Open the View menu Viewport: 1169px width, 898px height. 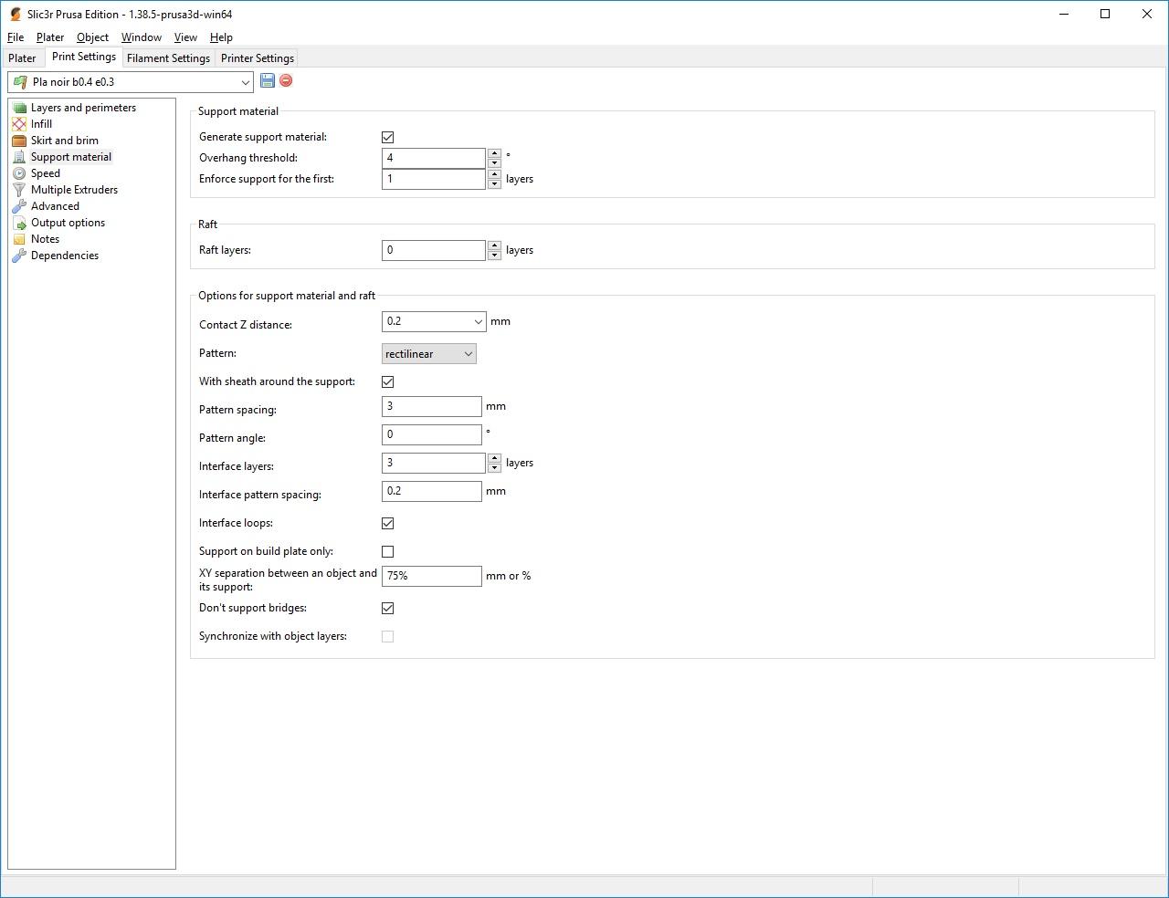pyautogui.click(x=185, y=37)
